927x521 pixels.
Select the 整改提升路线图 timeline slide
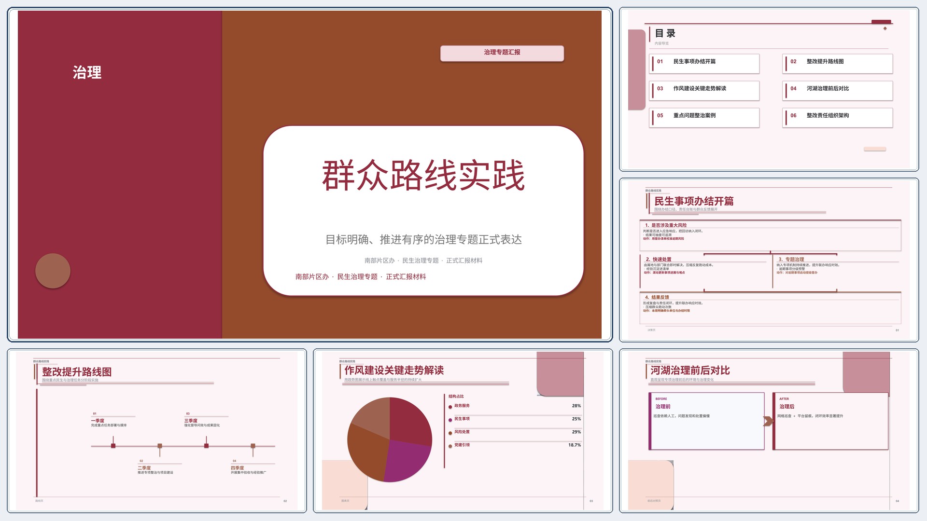point(157,431)
